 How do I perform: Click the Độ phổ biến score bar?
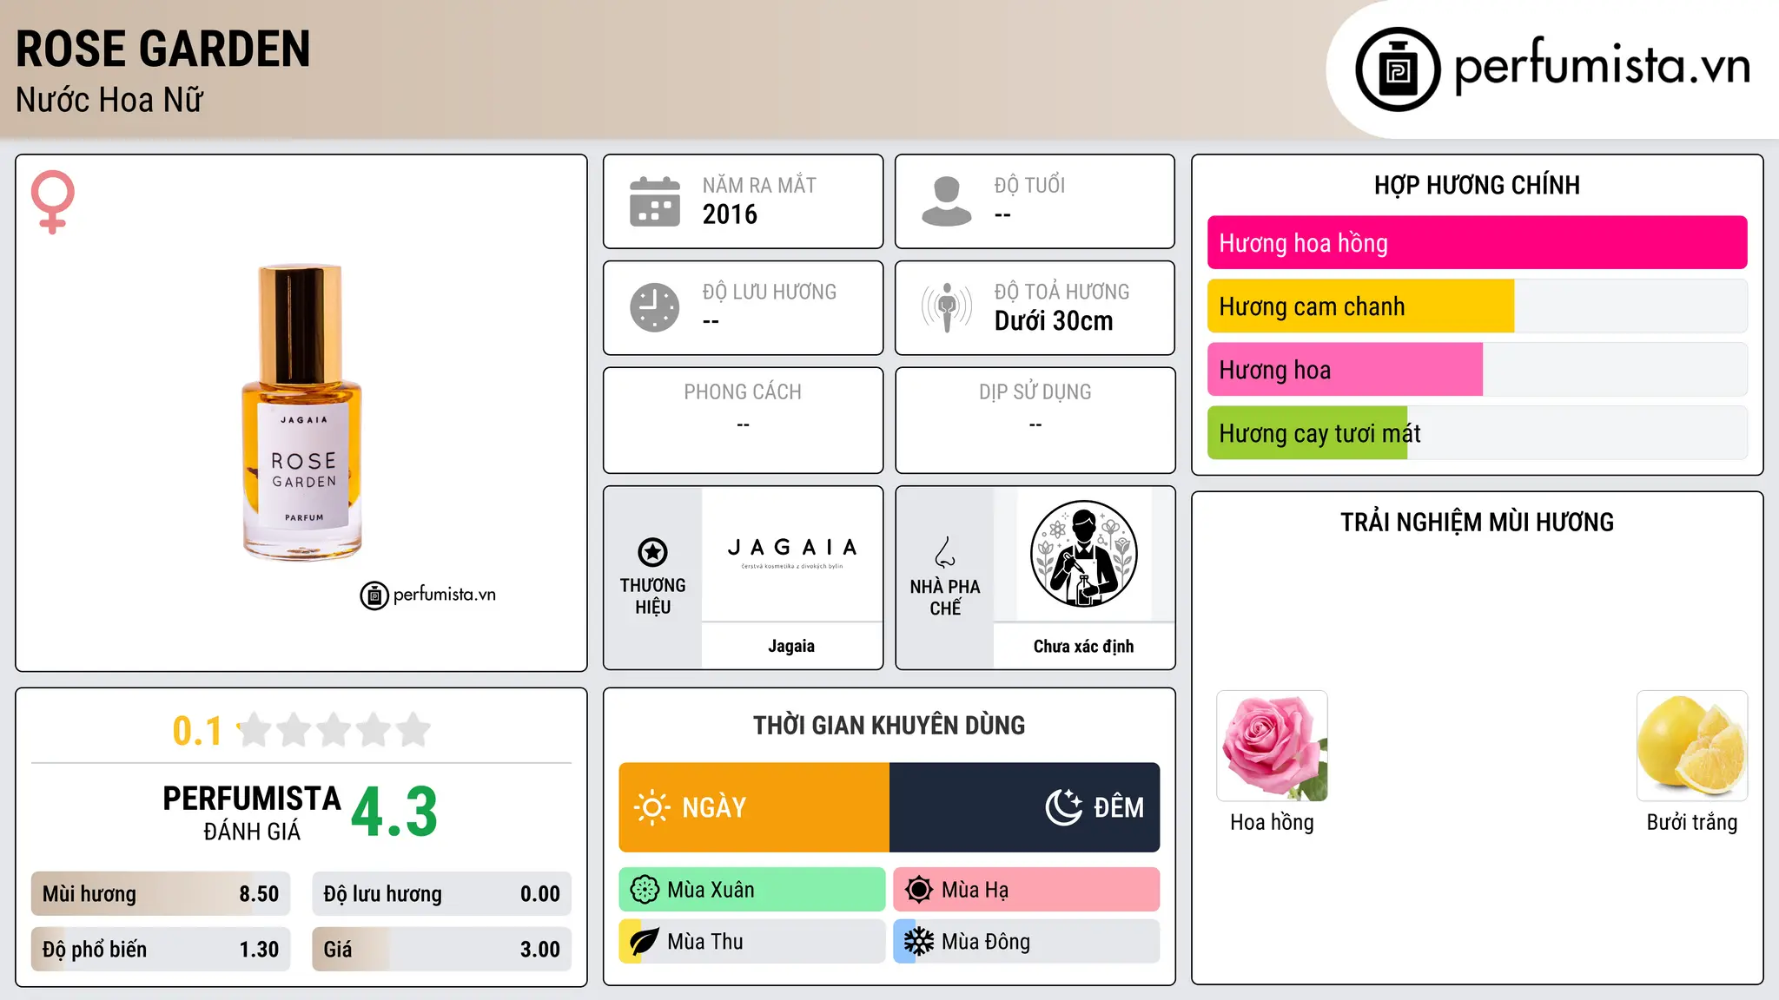[x=161, y=950]
